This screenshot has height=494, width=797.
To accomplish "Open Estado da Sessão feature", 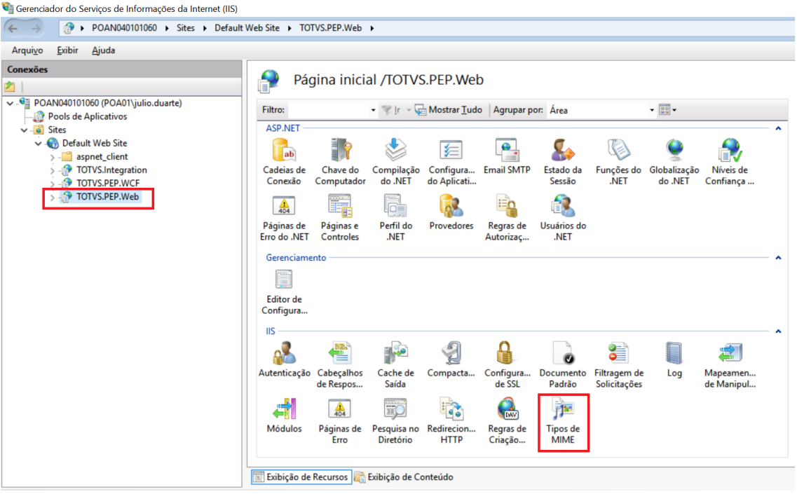I will pyautogui.click(x=563, y=162).
